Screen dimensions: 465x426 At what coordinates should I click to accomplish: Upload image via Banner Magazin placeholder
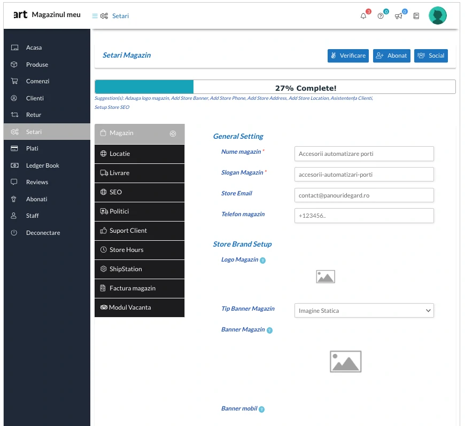345,361
